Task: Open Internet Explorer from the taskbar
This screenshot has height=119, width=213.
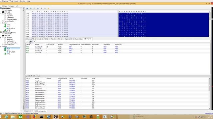Action: 6,117
